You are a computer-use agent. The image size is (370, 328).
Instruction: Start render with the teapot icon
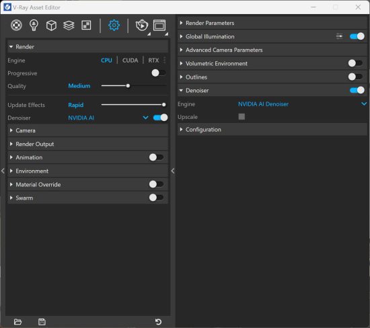pos(141,26)
